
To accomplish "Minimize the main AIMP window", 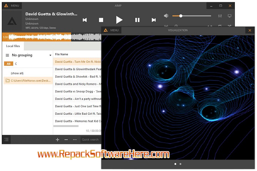I will coord(211,6).
